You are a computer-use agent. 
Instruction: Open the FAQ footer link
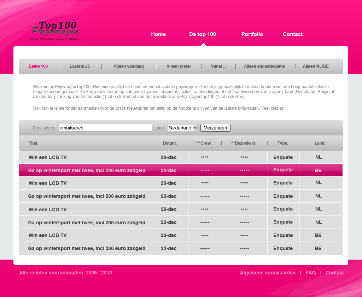coord(310,273)
